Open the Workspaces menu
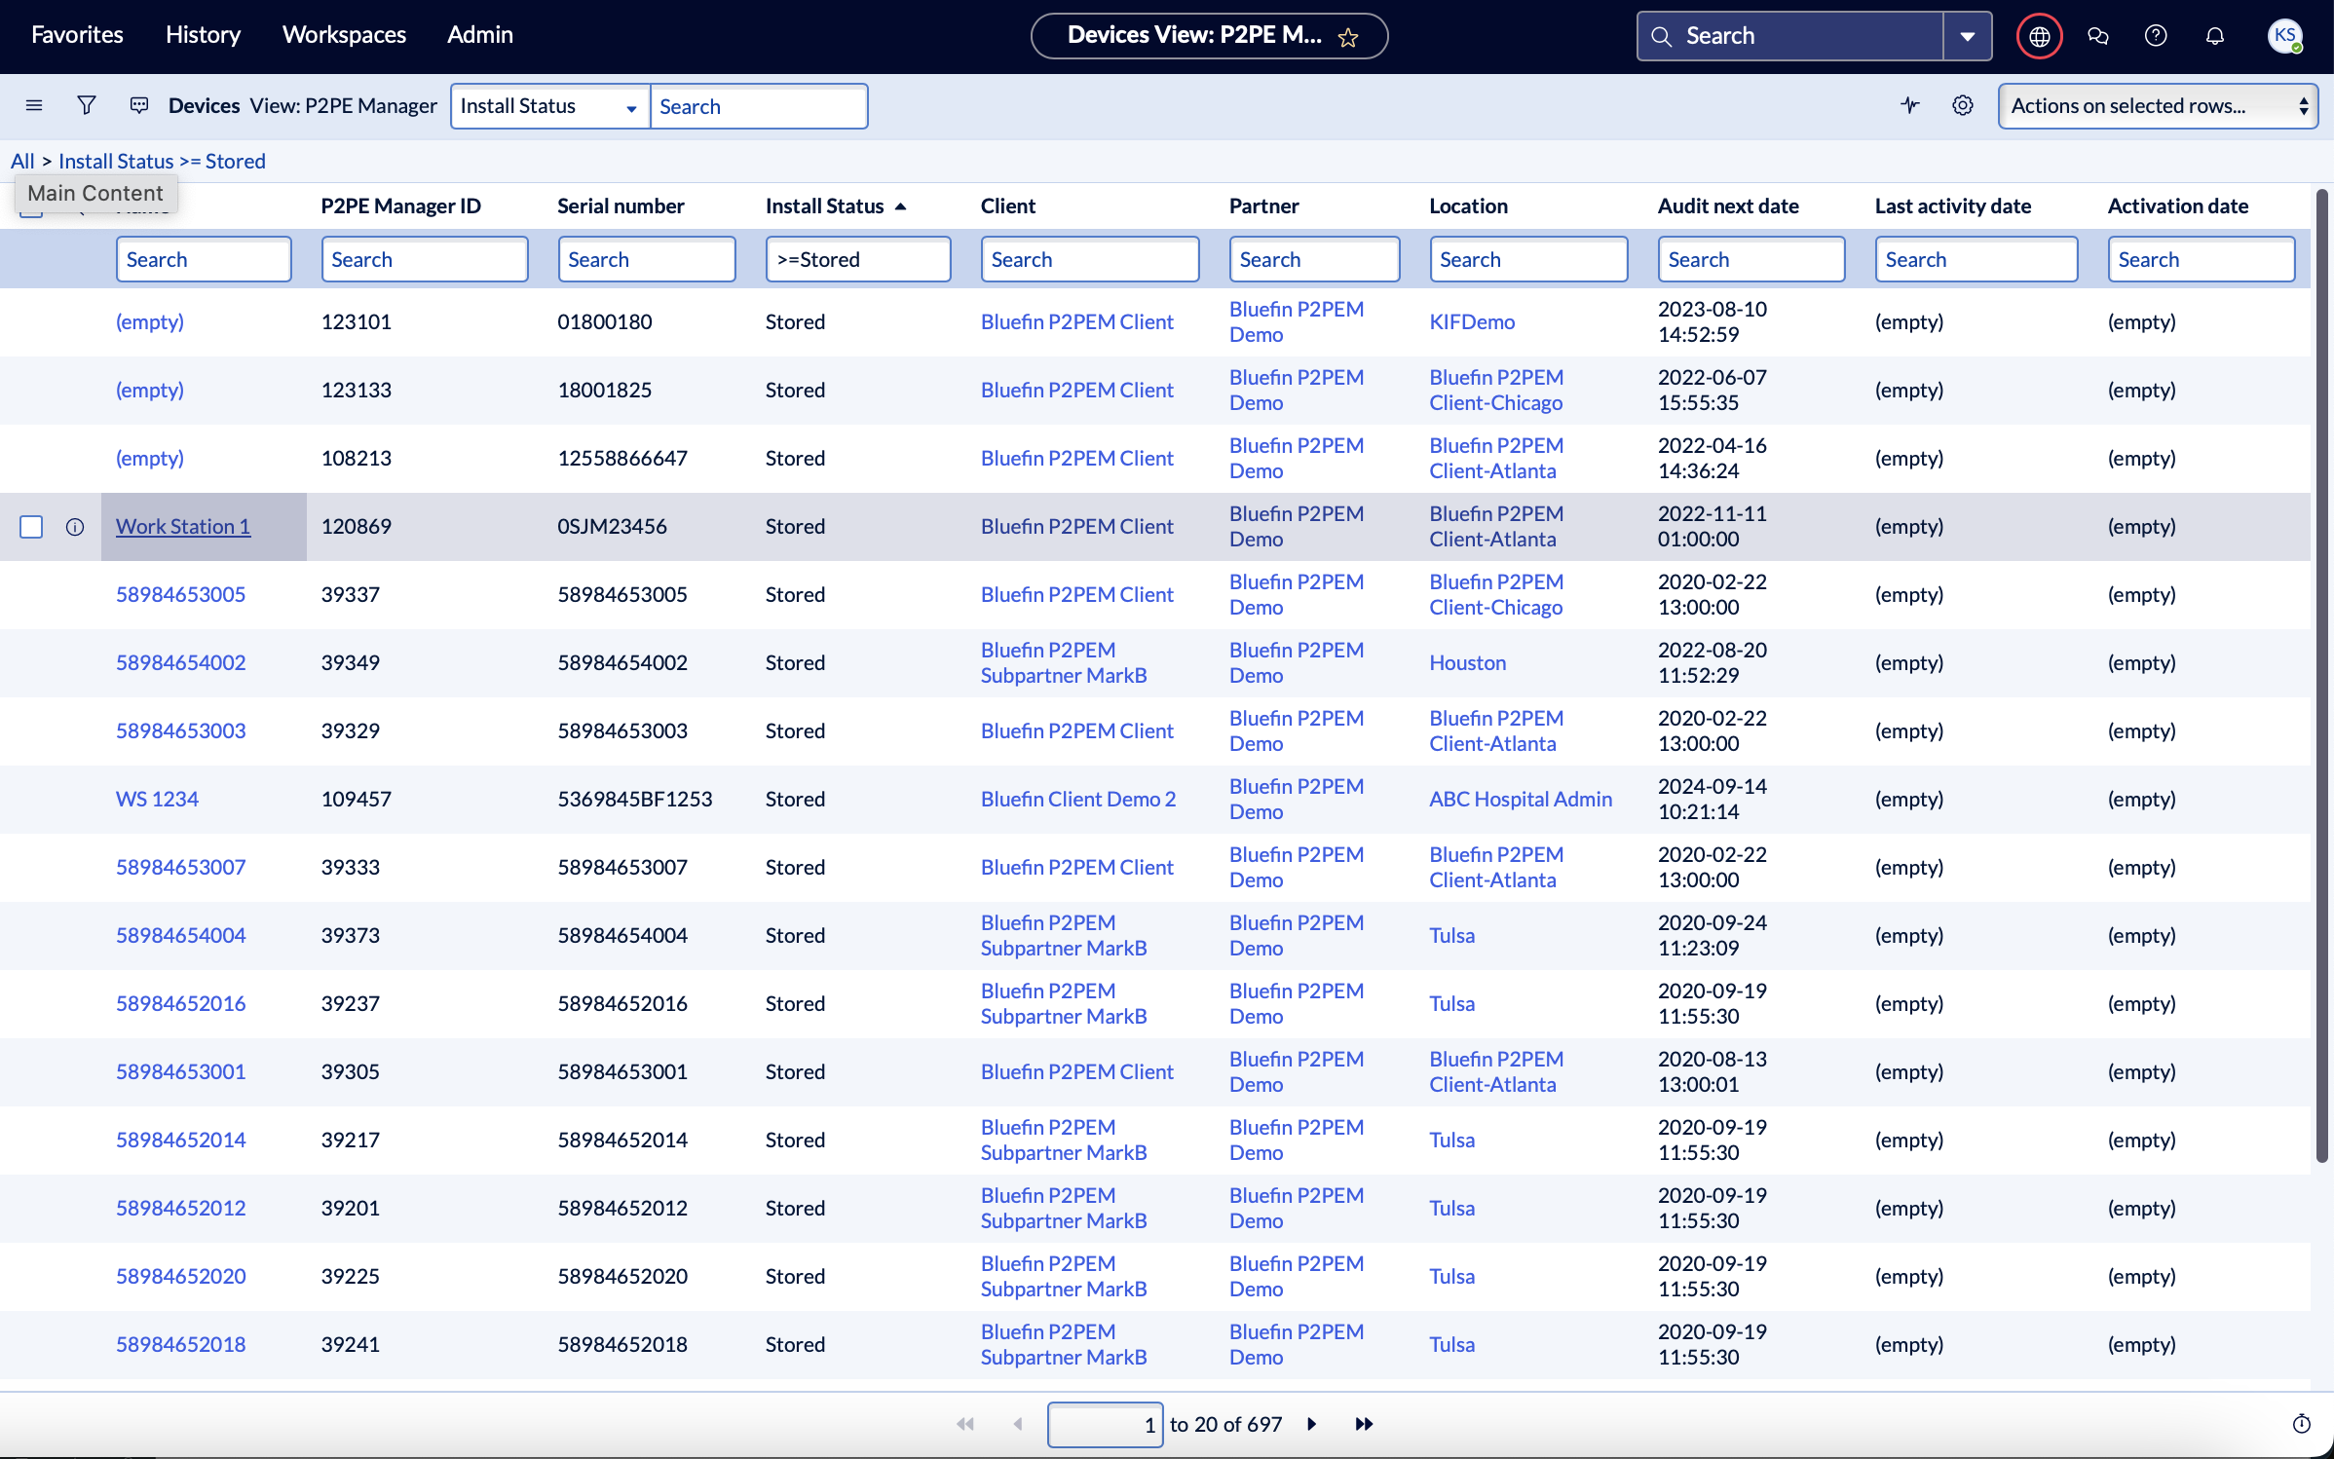Screen dimensions: 2334x1459 (x=344, y=35)
